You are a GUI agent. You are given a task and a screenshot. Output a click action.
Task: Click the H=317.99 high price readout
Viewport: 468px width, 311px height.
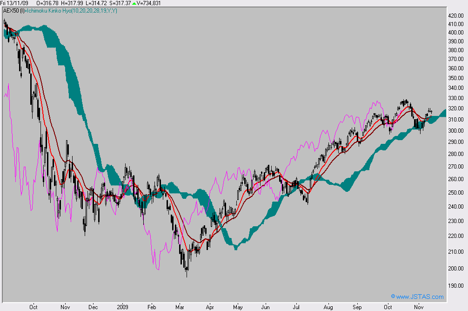[x=75, y=3]
